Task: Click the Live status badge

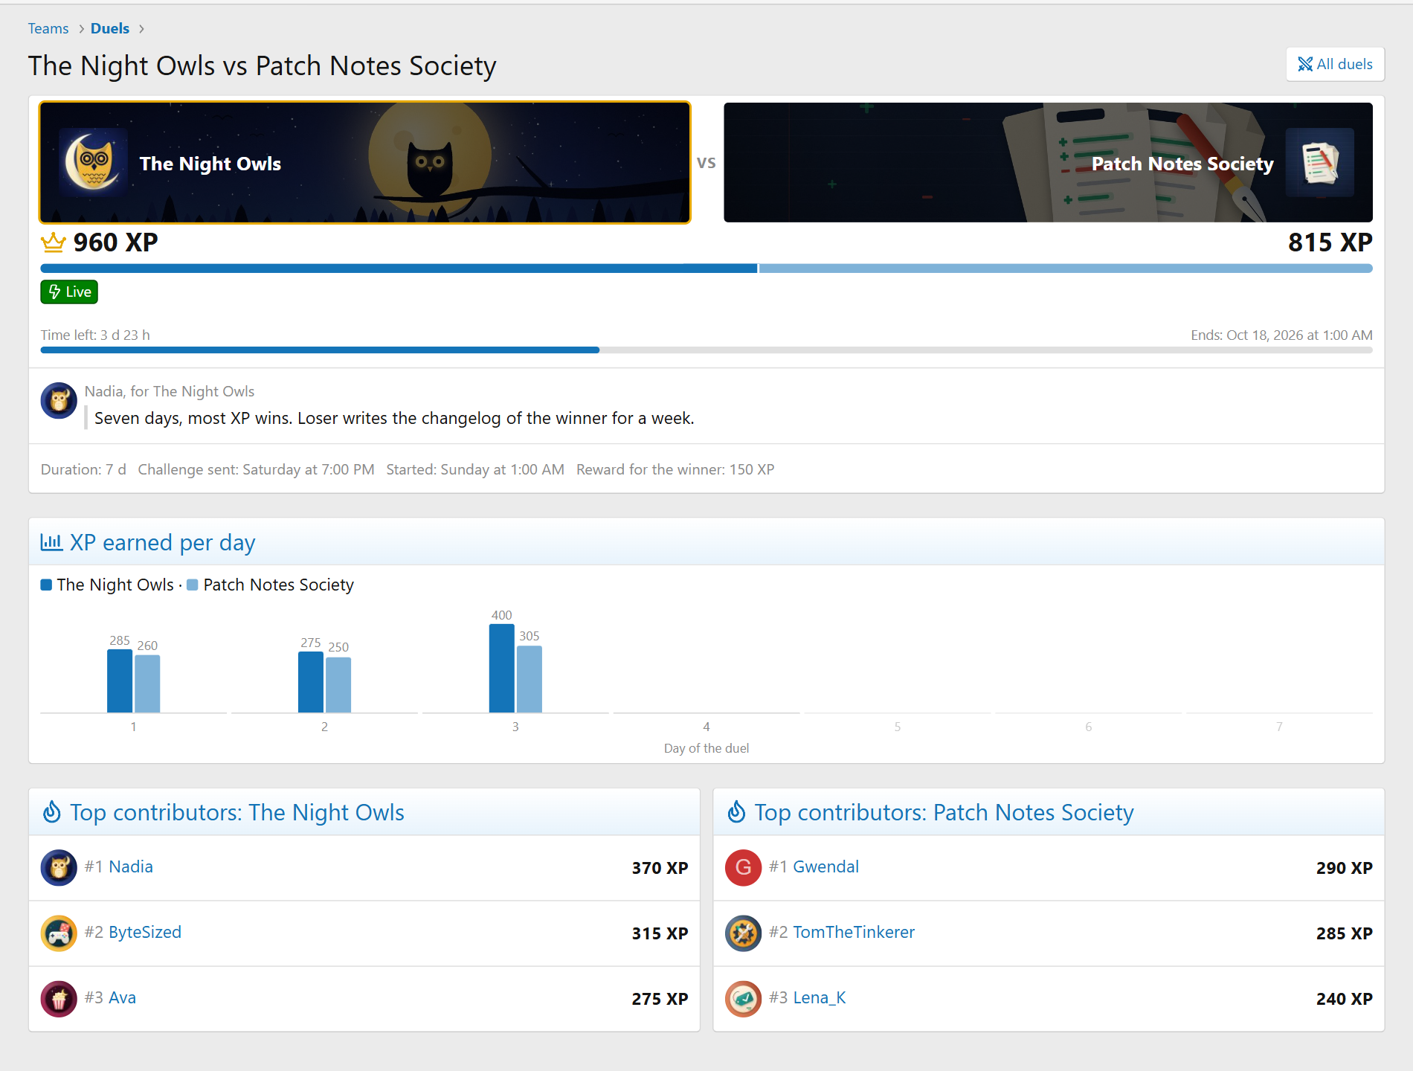Action: pos(69,292)
